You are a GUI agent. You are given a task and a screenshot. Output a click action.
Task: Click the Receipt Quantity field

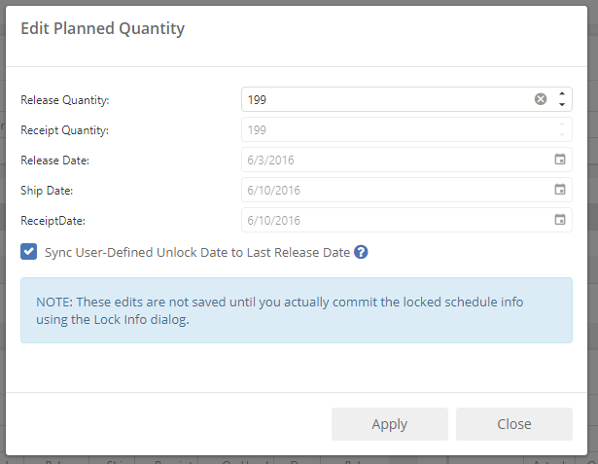(399, 129)
